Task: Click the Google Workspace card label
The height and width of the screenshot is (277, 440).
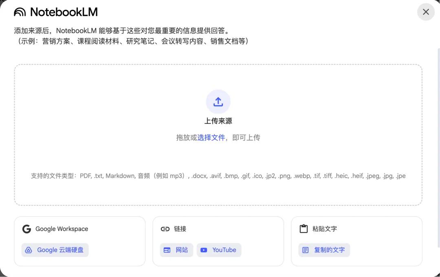Action: tap(62, 229)
